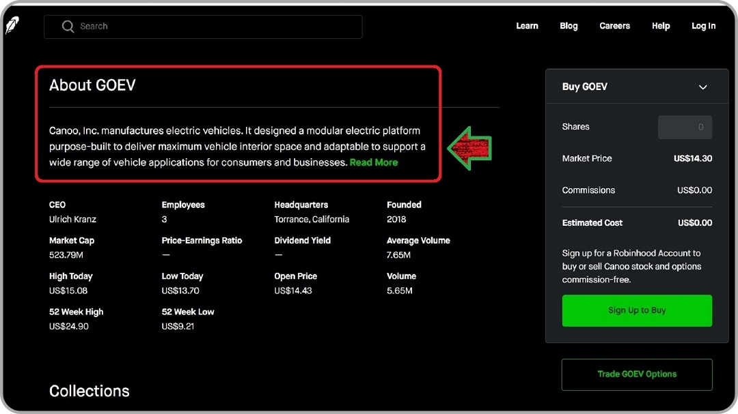
Task: Click the Commissions value US$0.00
Action: pos(695,190)
